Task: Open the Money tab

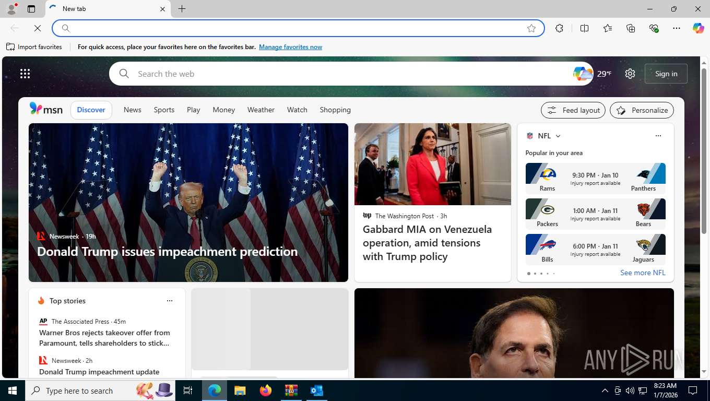Action: pos(223,110)
